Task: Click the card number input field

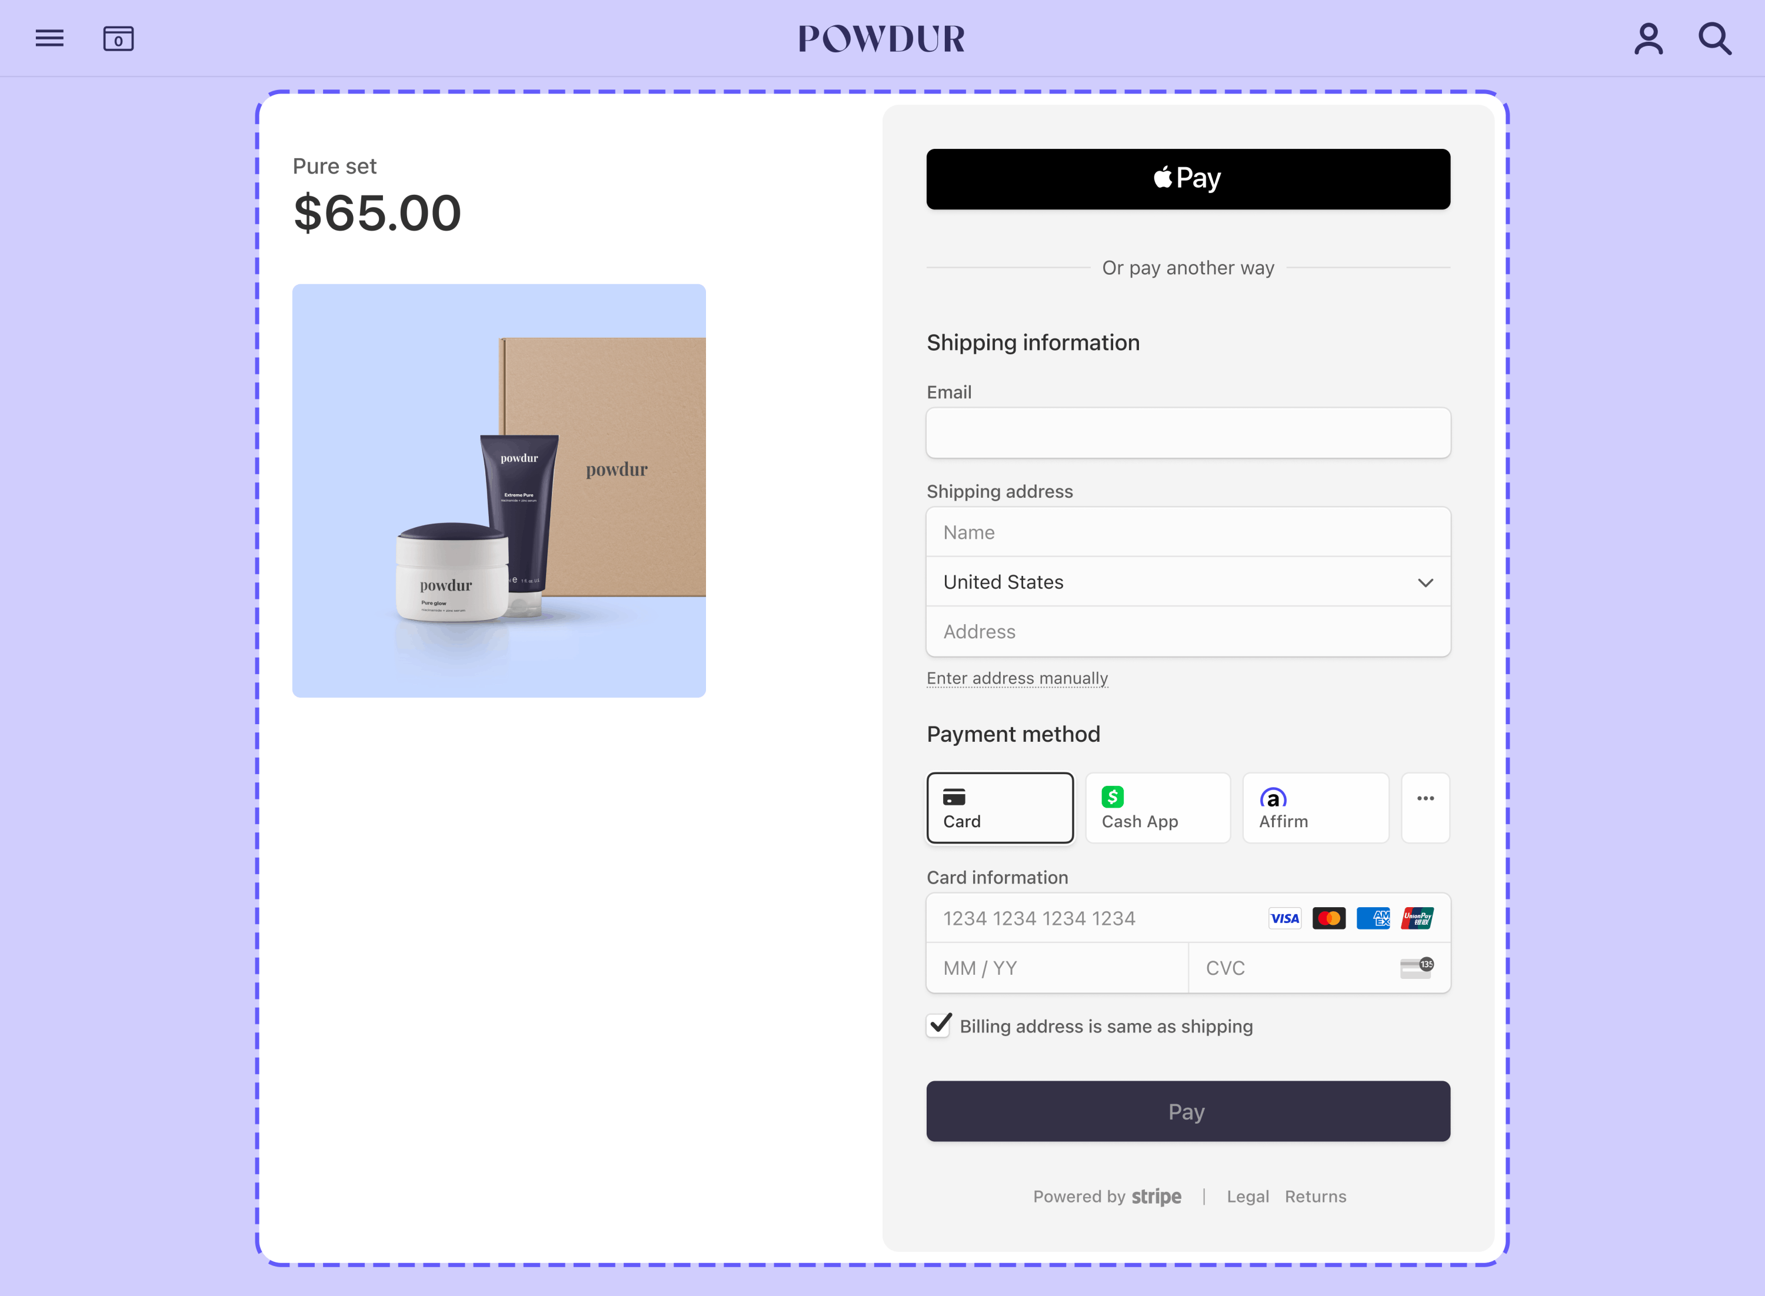Action: coord(1188,918)
